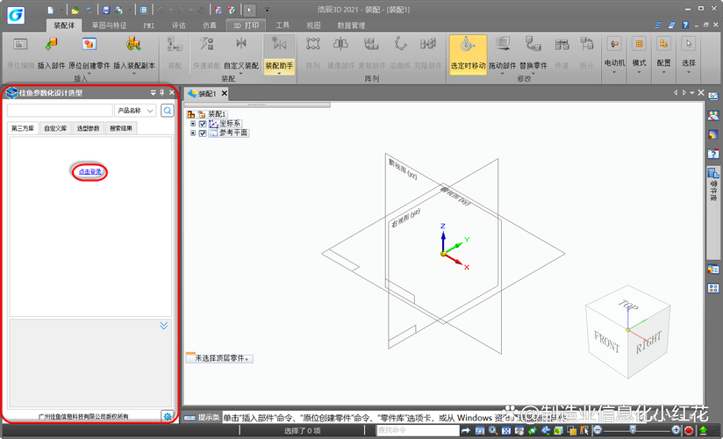Image resolution: width=723 pixels, height=439 pixels.
Task: Click the 插入装配副本 icon
Action: pyautogui.click(x=133, y=44)
